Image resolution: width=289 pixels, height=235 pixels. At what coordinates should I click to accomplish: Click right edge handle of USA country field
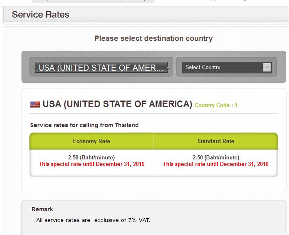point(168,67)
